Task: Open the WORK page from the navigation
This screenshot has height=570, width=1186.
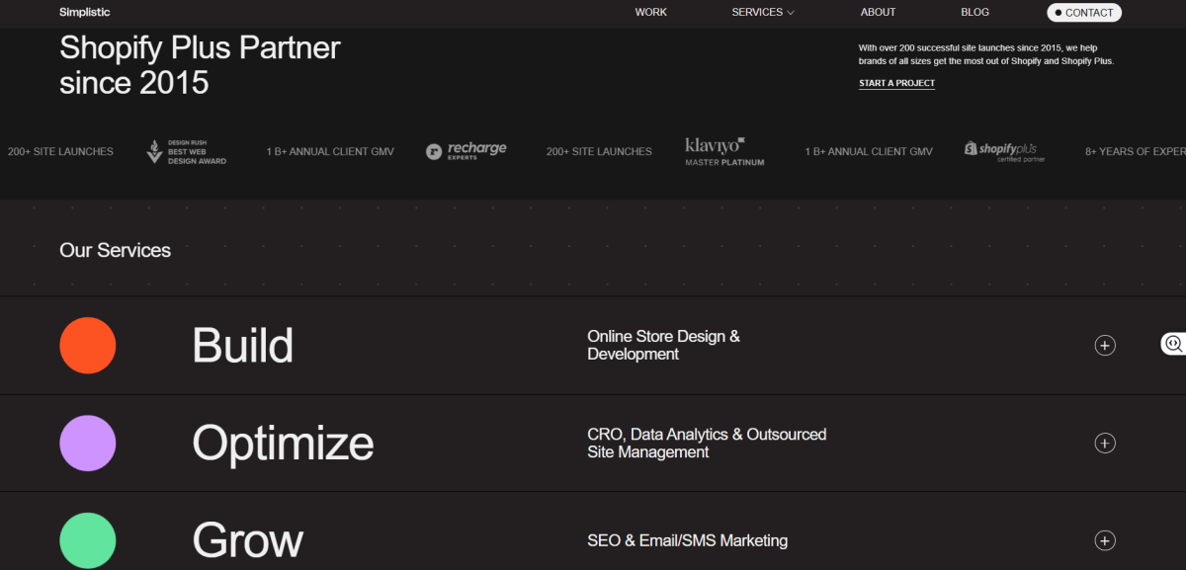Action: coord(650,12)
